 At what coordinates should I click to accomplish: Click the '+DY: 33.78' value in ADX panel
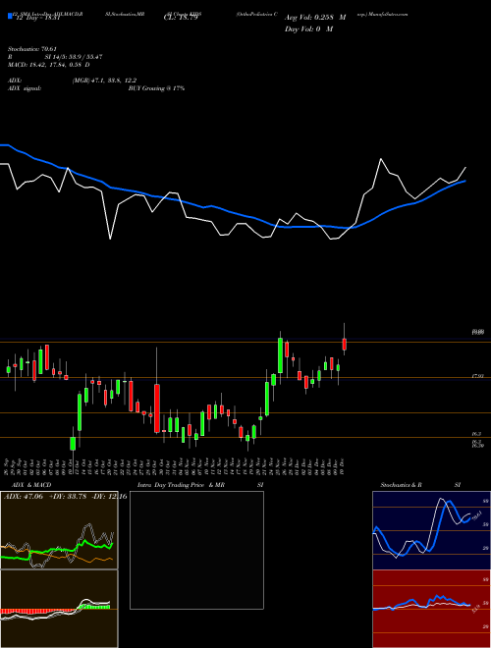click(68, 497)
